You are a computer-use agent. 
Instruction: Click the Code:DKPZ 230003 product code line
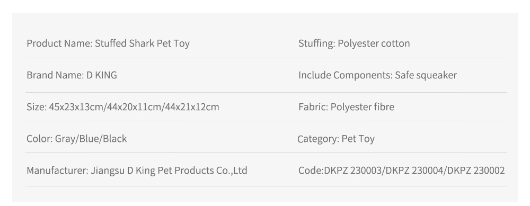[401, 170]
